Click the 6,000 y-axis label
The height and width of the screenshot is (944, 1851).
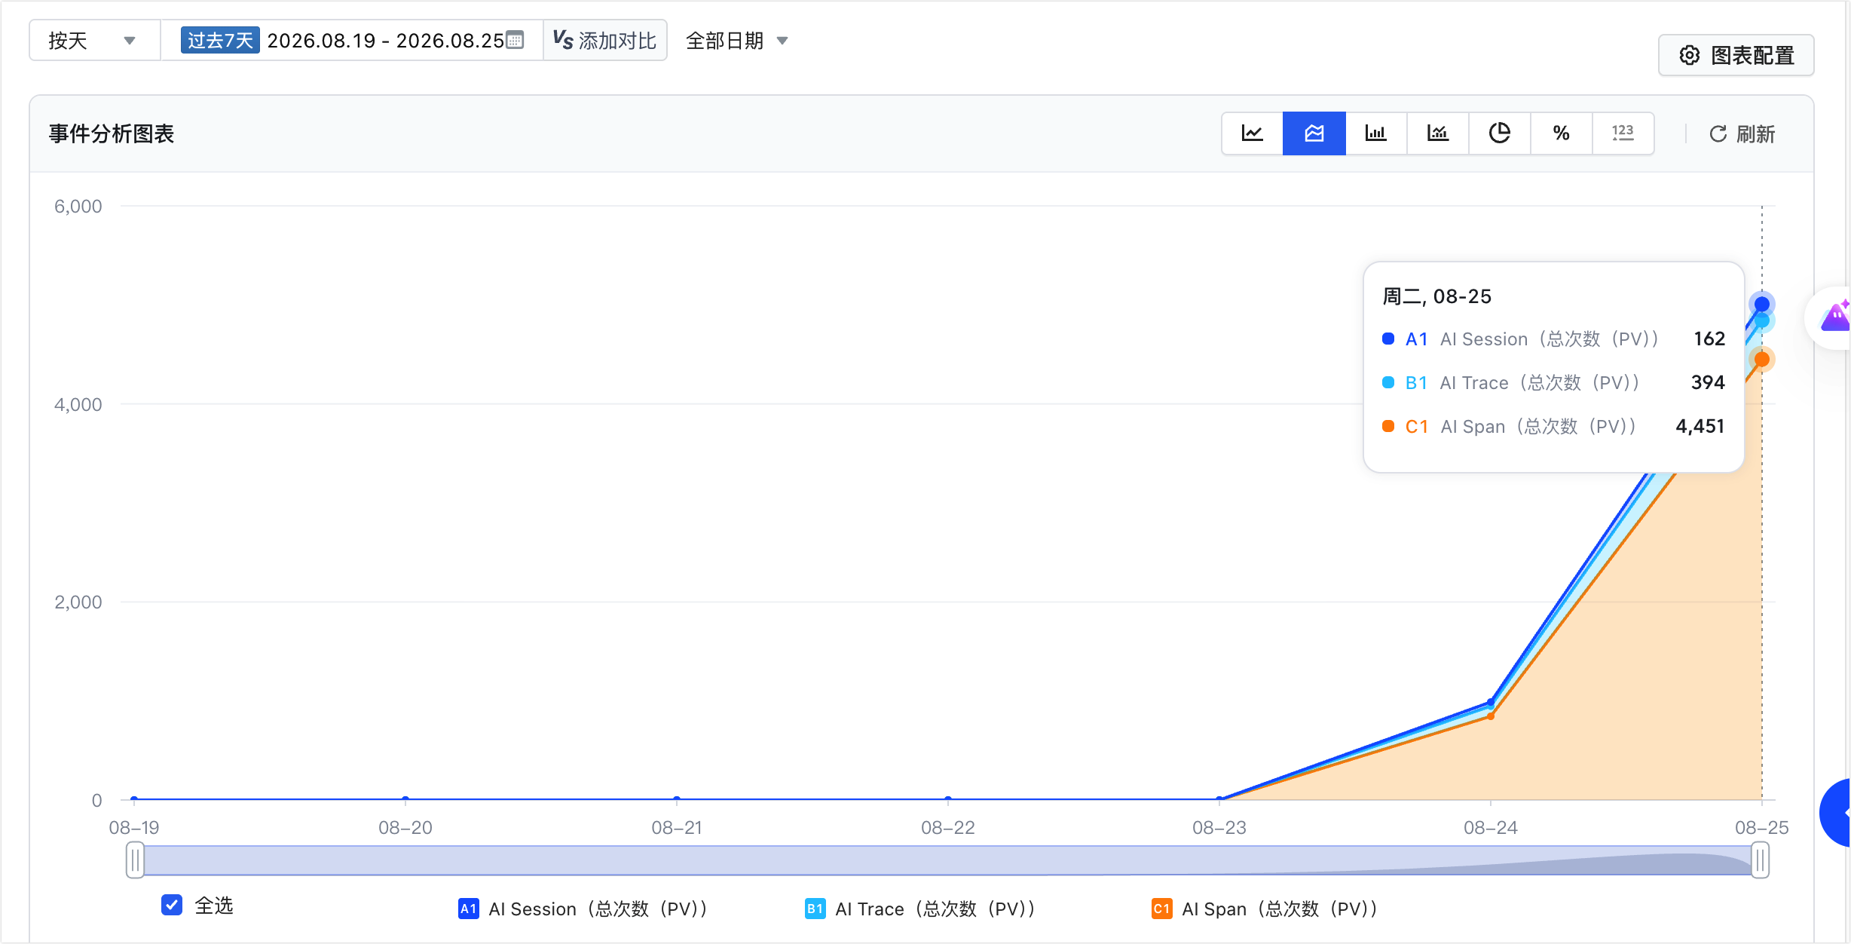pyautogui.click(x=78, y=207)
